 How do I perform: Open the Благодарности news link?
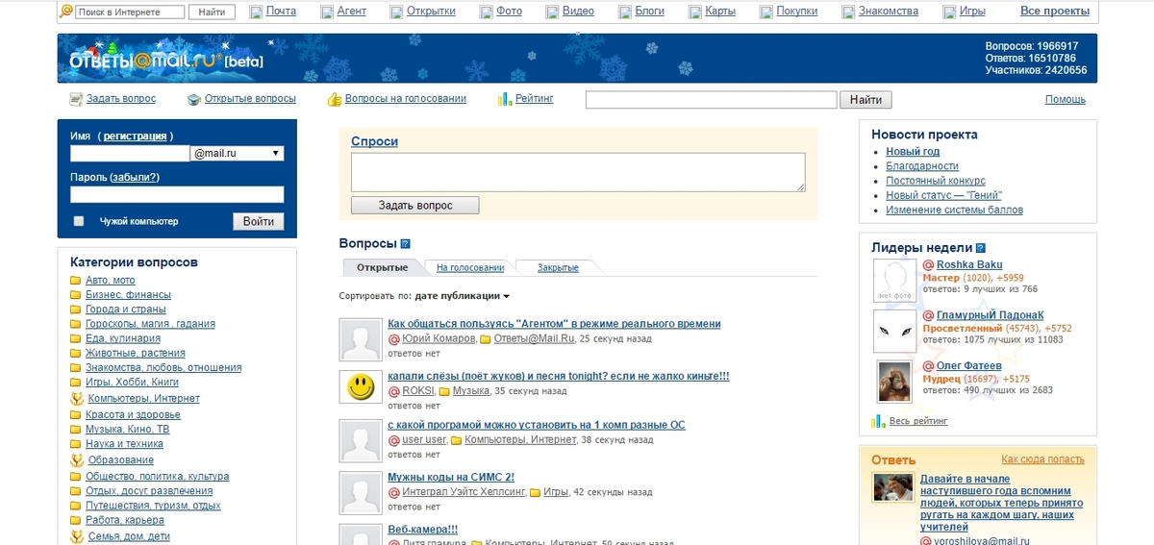coord(922,166)
